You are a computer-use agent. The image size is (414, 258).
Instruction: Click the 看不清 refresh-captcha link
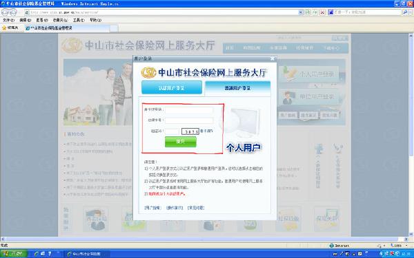206,131
